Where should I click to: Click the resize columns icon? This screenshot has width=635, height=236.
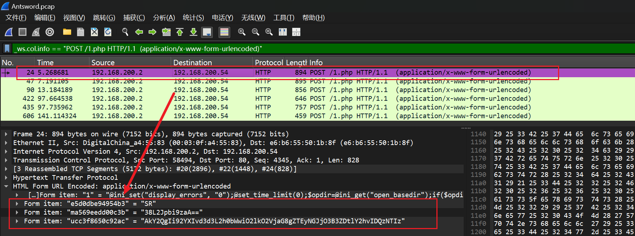tap(283, 32)
